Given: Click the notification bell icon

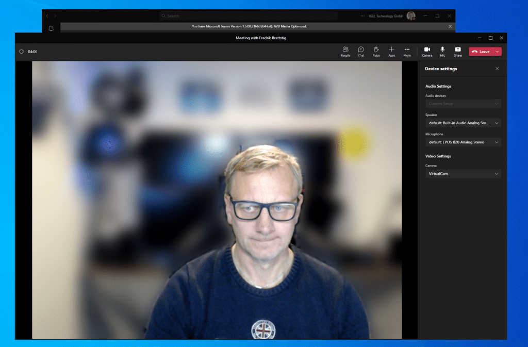Looking at the screenshot, I should 51,28.
